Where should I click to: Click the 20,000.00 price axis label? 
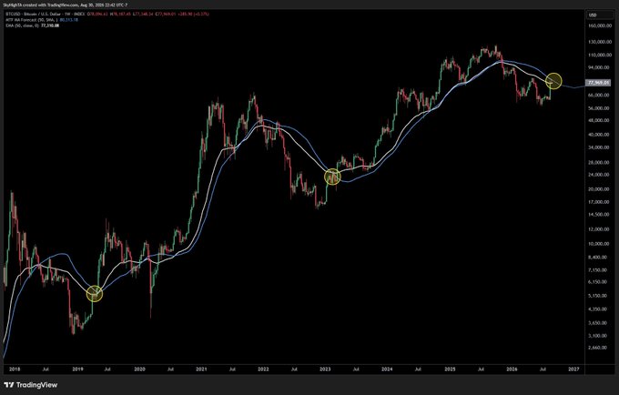pos(599,189)
